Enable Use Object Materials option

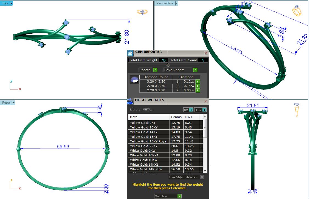[x=202, y=177]
